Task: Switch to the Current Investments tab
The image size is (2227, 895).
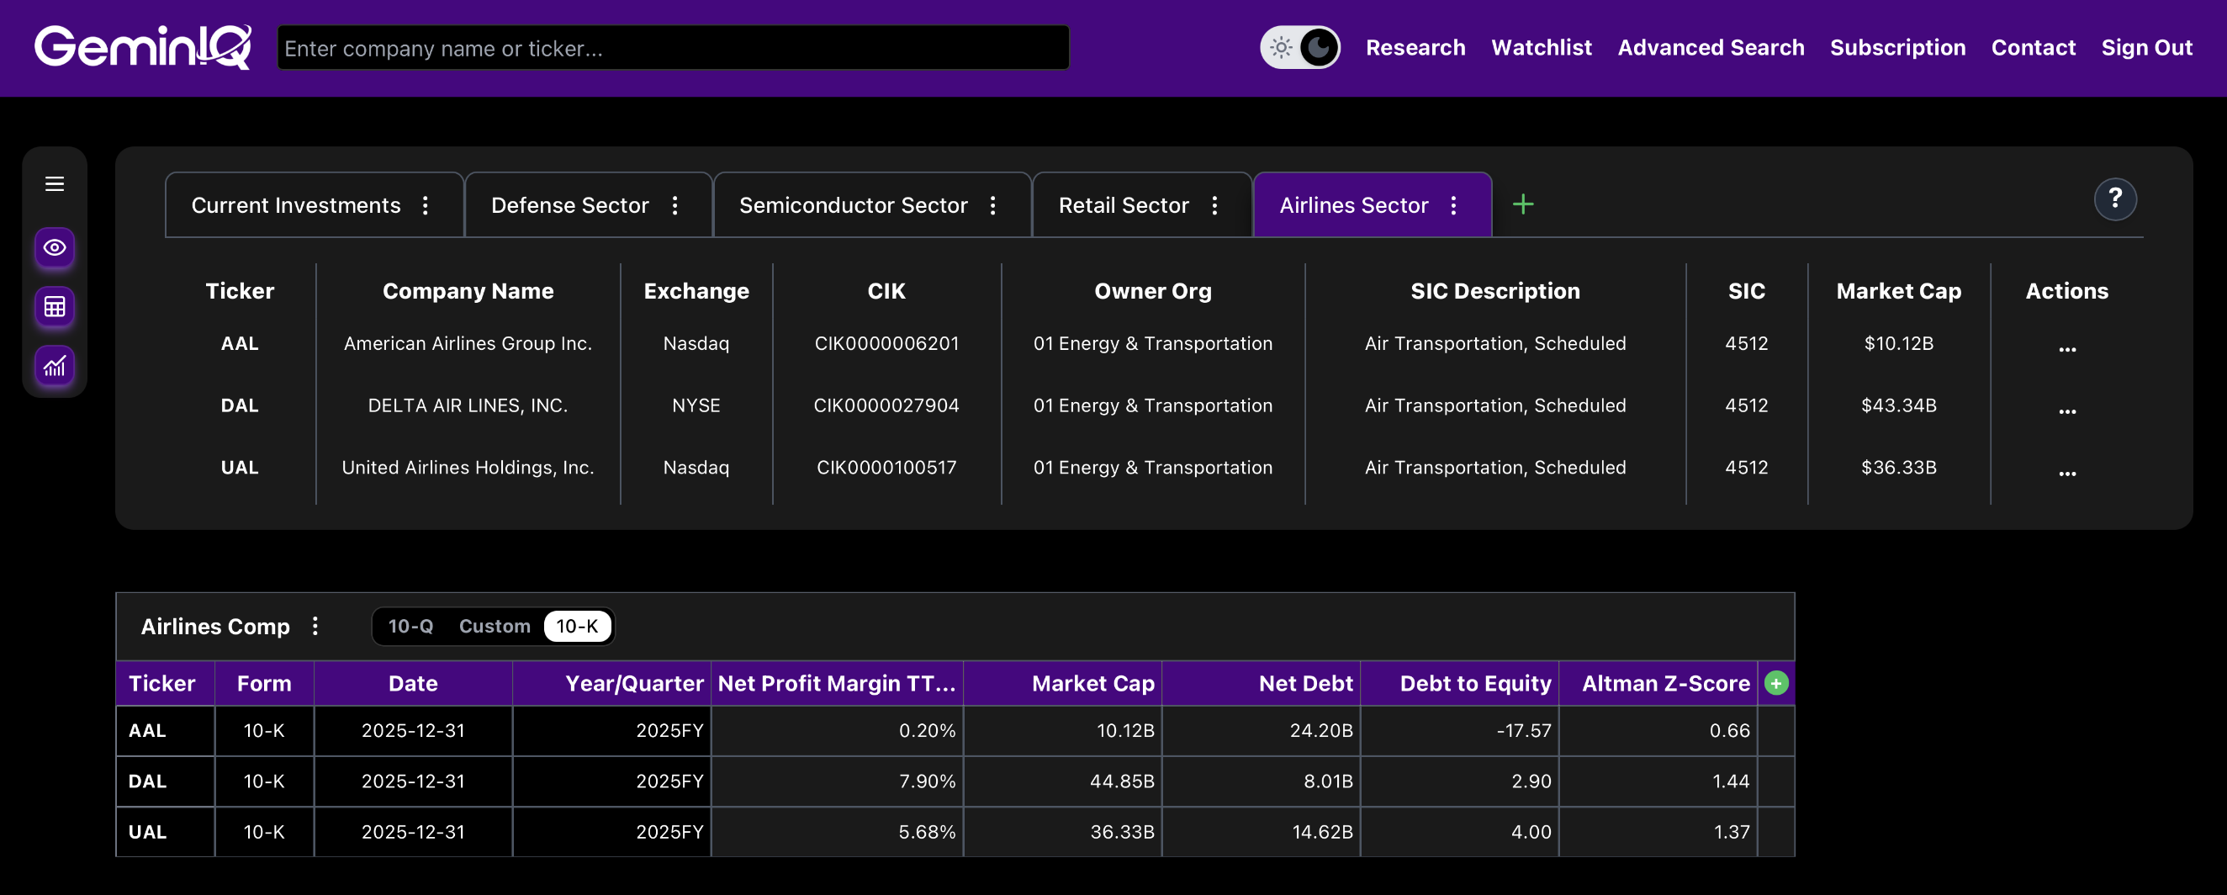Action: 297,205
